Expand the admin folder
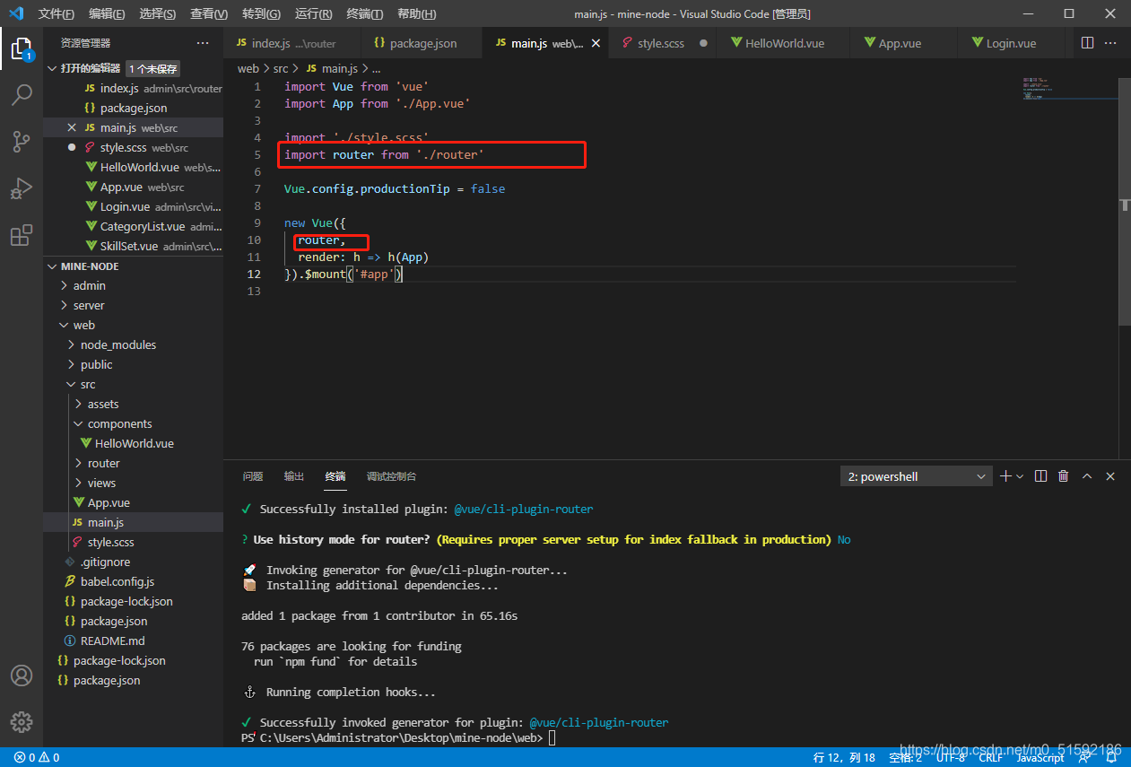 click(90, 285)
